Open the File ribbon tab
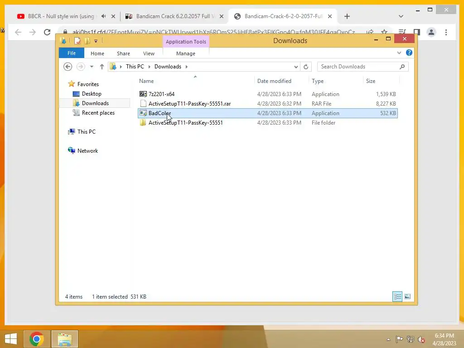Image resolution: width=464 pixels, height=348 pixels. point(72,53)
